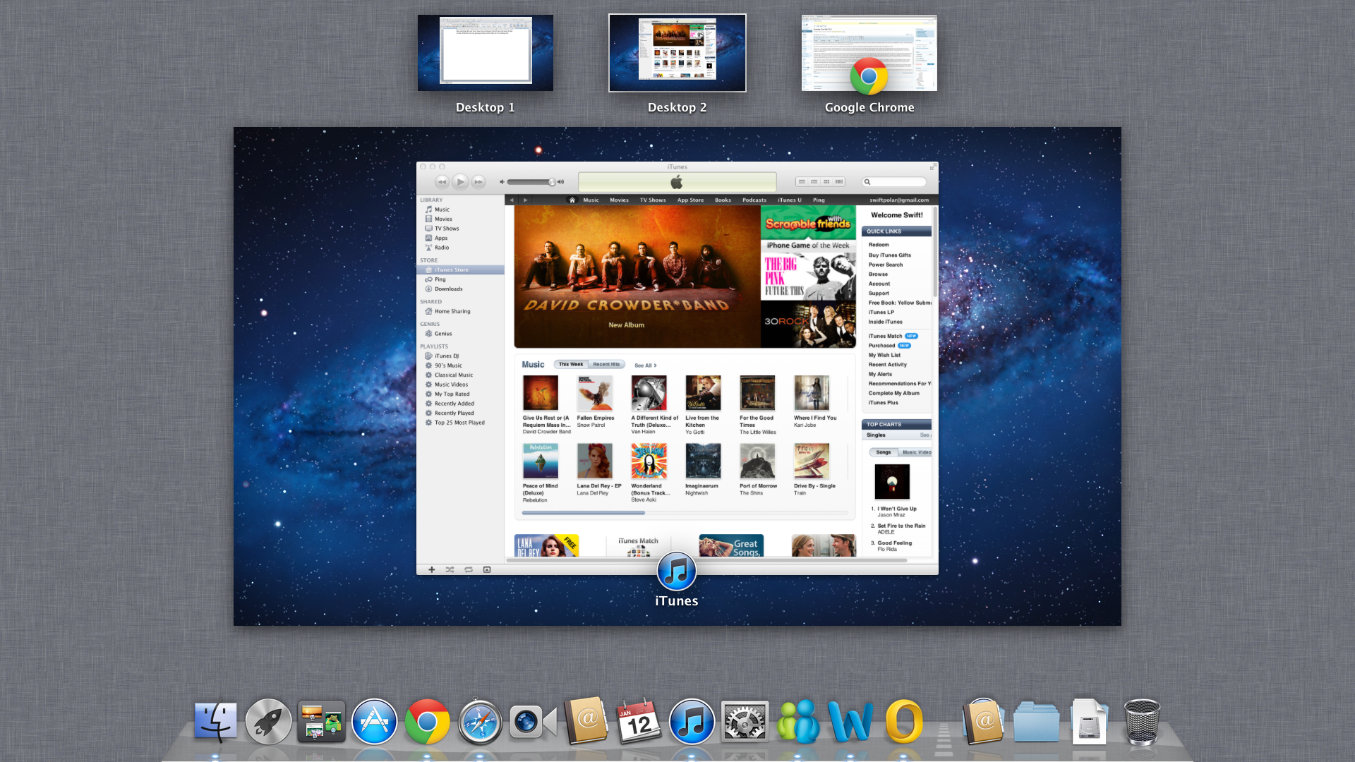Click the store Home icon
1355x762 pixels.
coord(572,200)
